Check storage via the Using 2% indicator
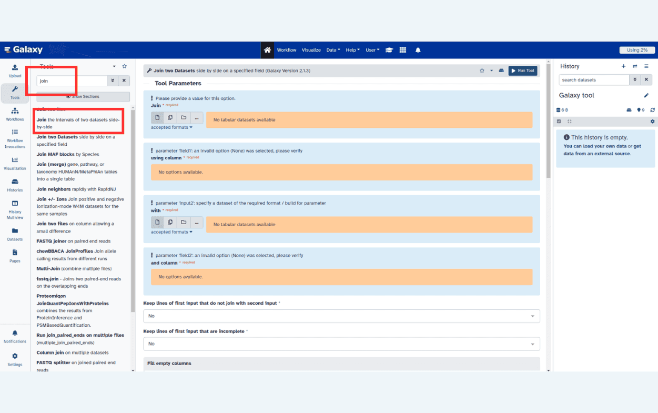This screenshot has height=413, width=658. 637,50
